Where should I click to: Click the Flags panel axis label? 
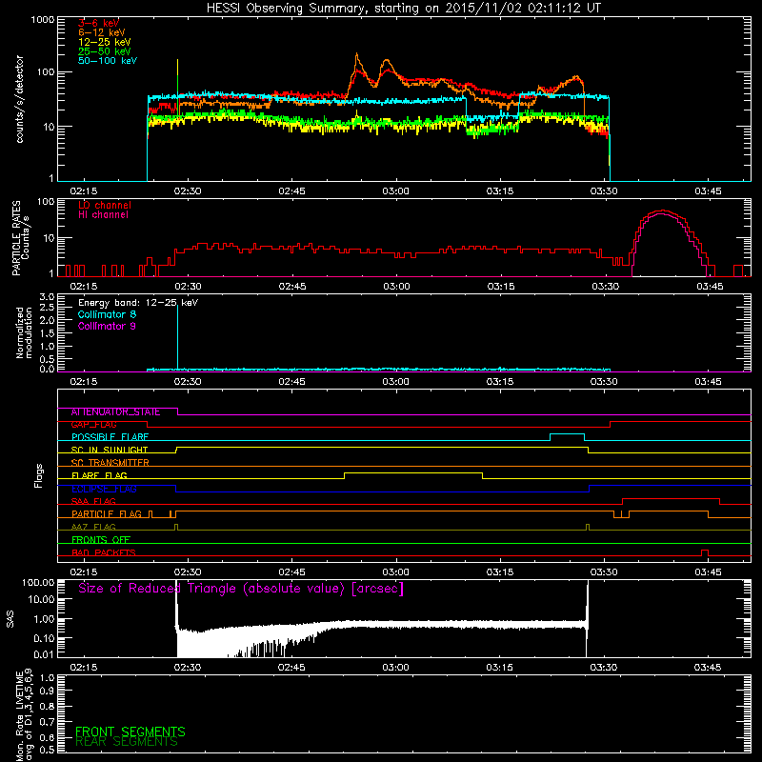click(39, 475)
